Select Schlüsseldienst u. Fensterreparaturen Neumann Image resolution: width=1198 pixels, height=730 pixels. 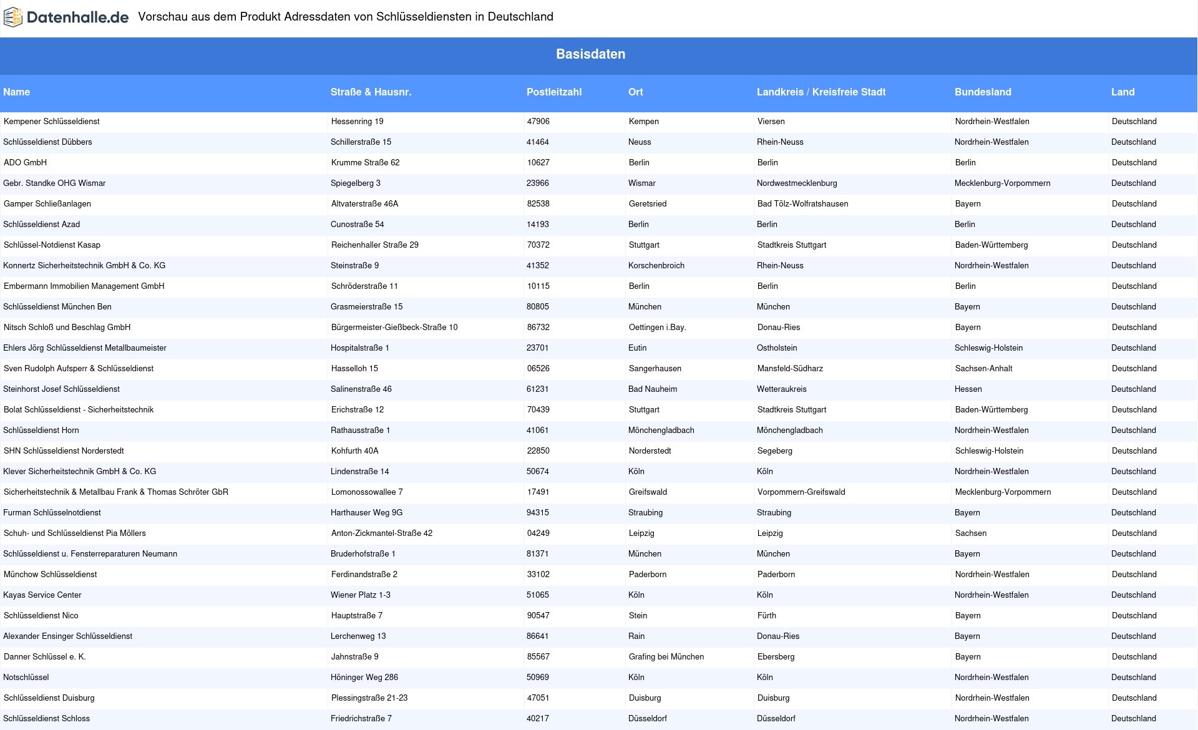click(90, 554)
